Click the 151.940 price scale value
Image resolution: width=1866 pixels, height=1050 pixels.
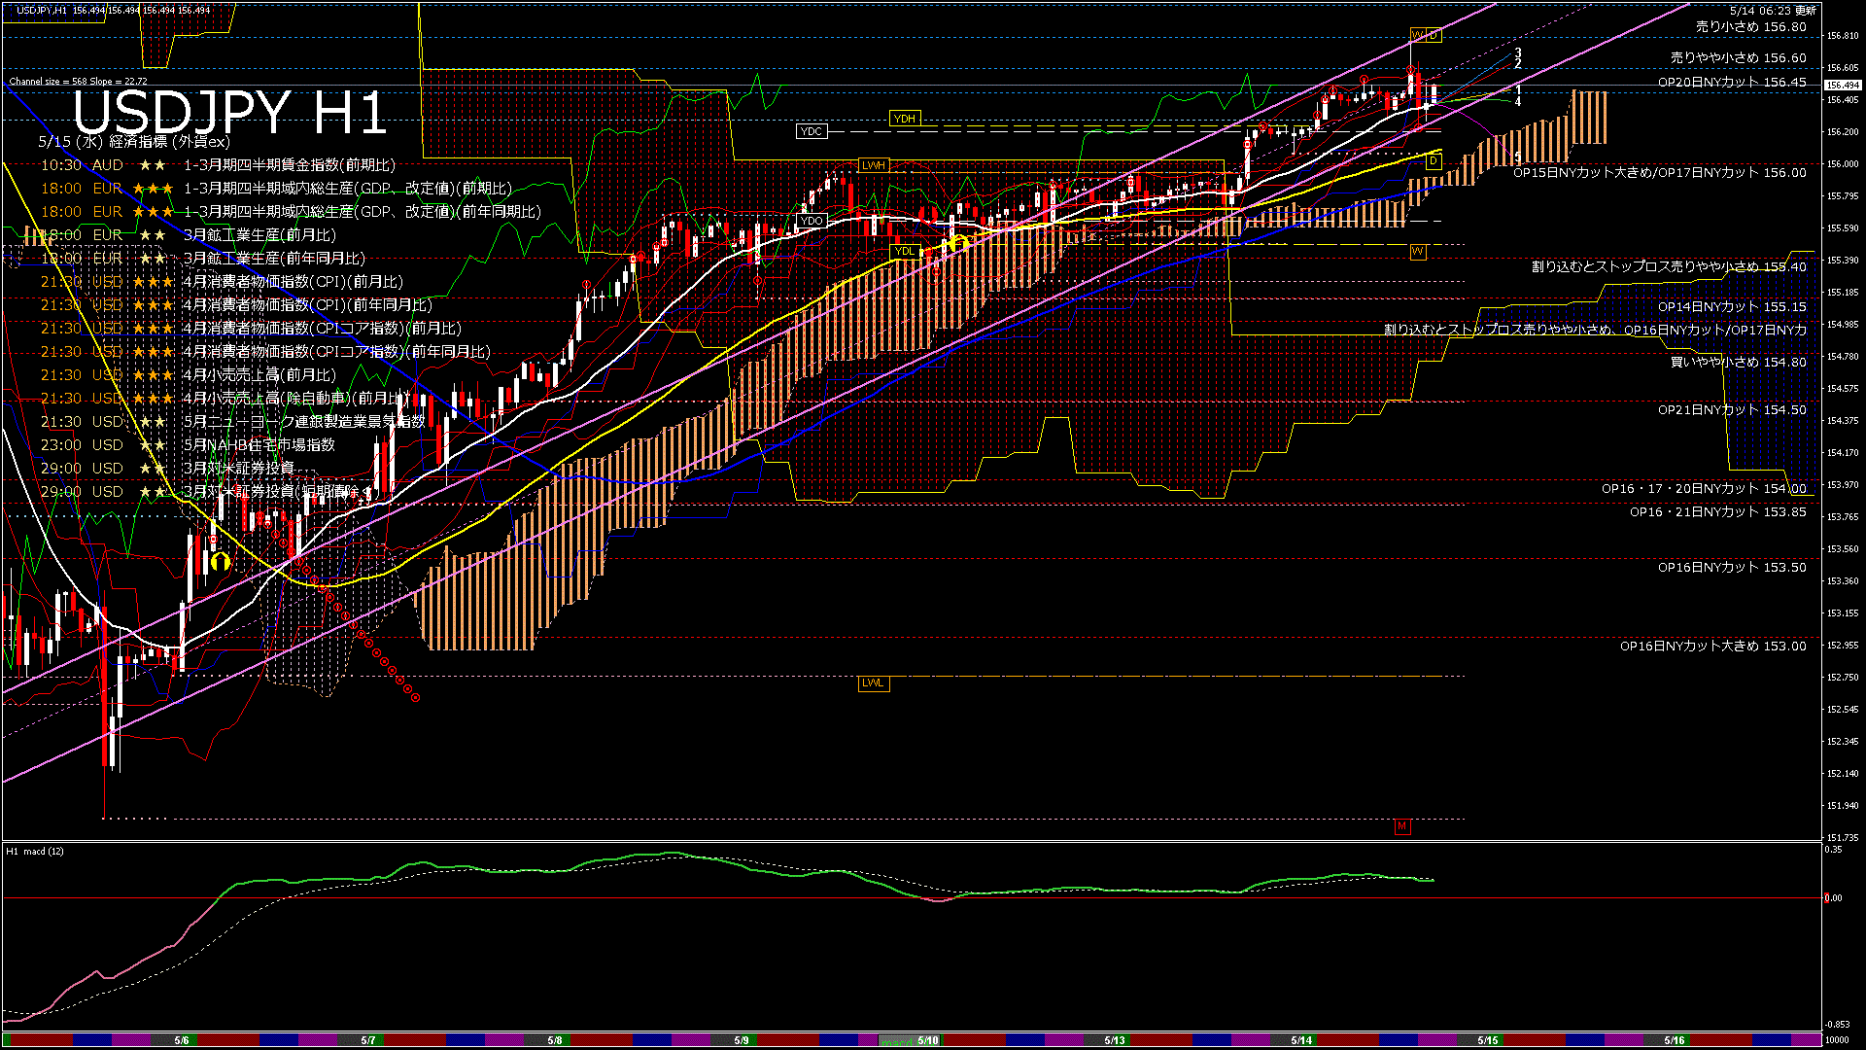[x=1843, y=806]
